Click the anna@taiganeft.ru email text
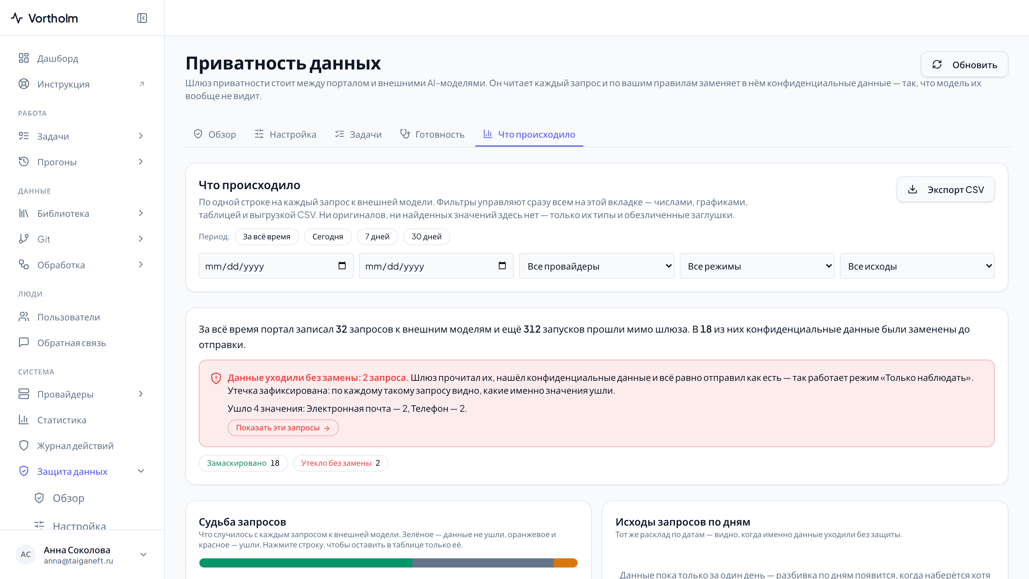The width and height of the screenshot is (1029, 579). tap(78, 561)
